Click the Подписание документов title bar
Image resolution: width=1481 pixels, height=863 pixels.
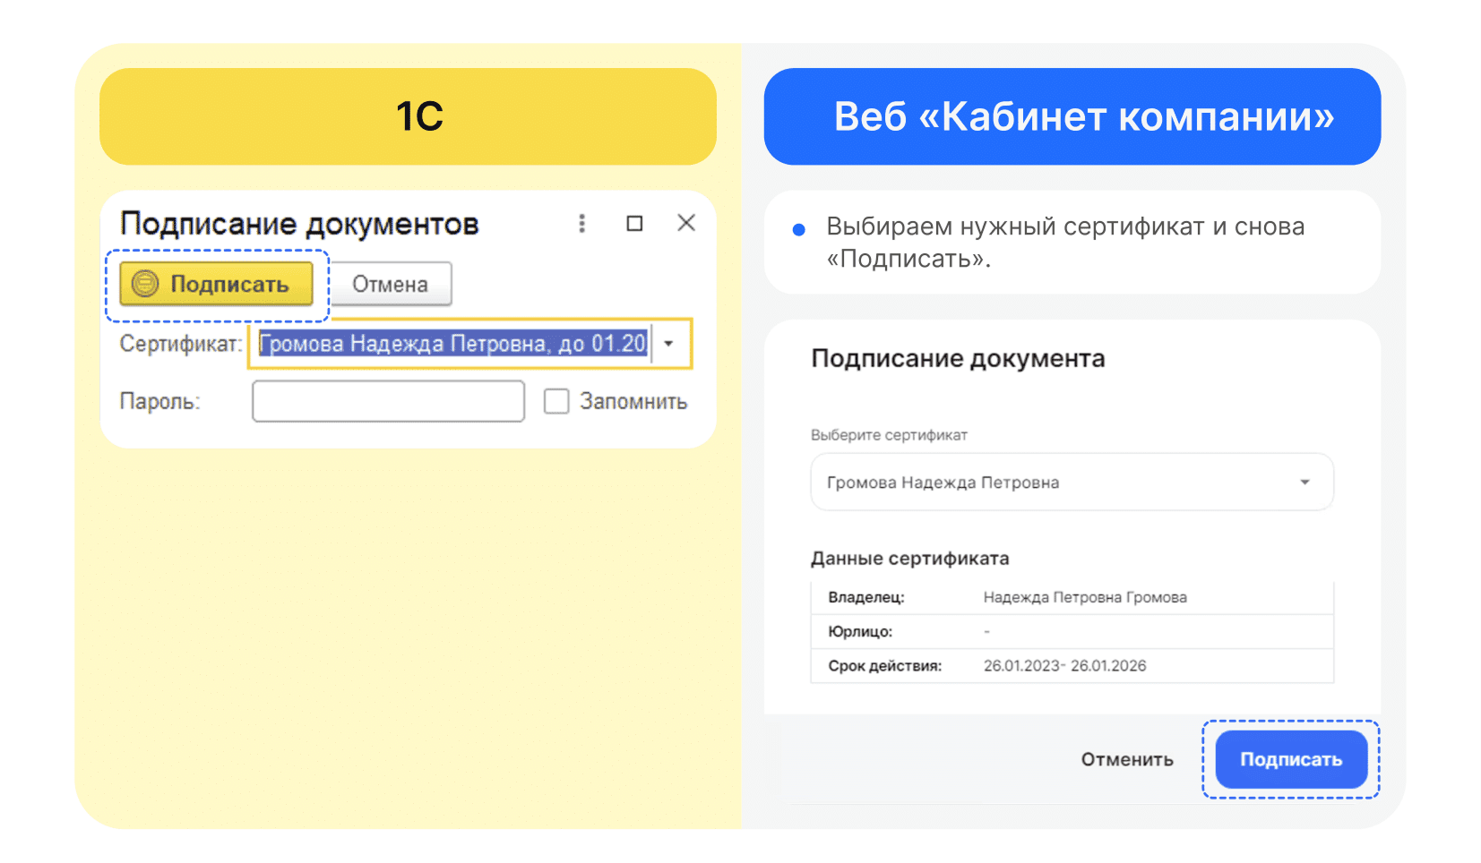click(299, 224)
